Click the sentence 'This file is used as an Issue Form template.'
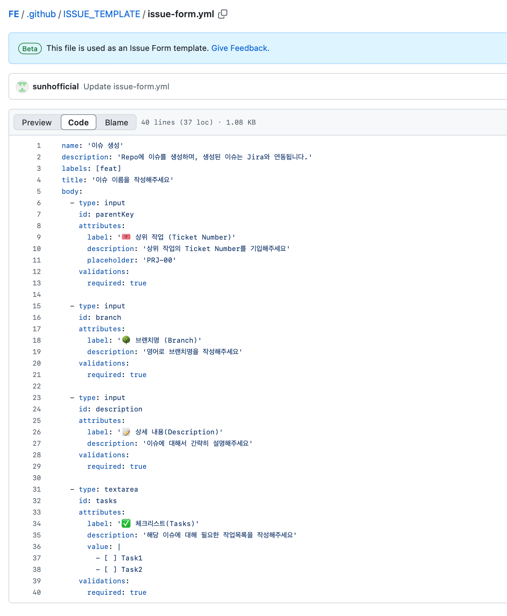The image size is (507, 616). pyautogui.click(x=128, y=48)
